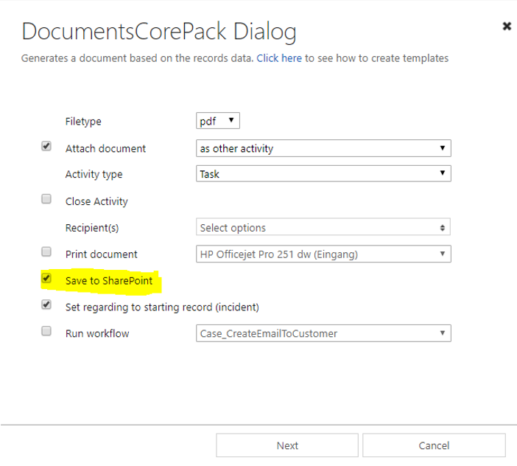Click the Print document label text
Screen dimensions: 517x466
pos(101,254)
